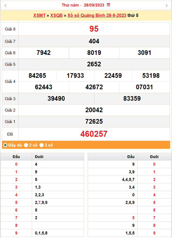This screenshot has width=172, height=238.
Task: Click the Giải 6 number 7942
Action: point(44,53)
